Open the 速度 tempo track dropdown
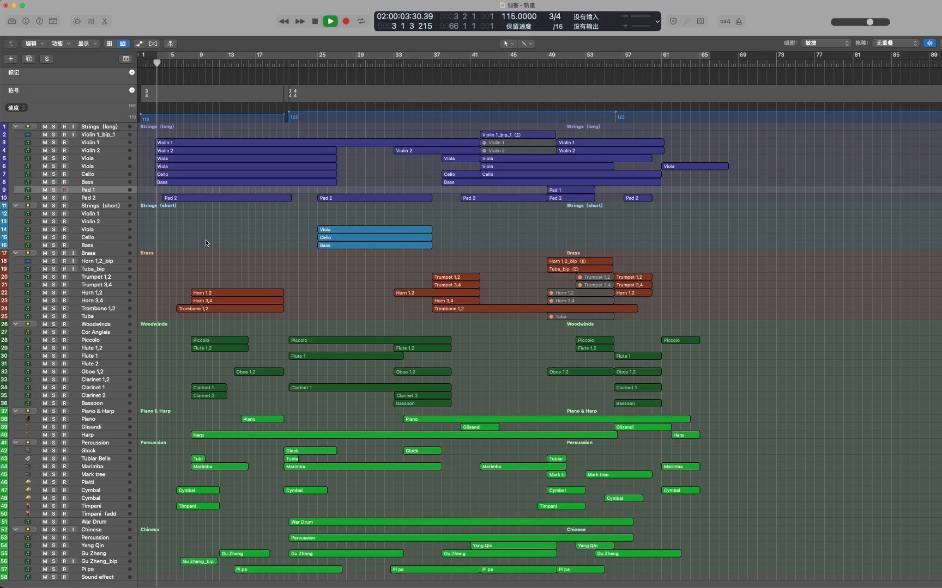The image size is (942, 588). 16,108
